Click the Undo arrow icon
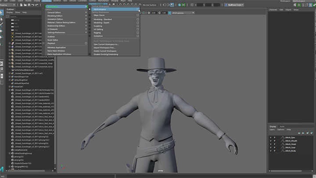This screenshot has height=178, width=316. click(33, 5)
